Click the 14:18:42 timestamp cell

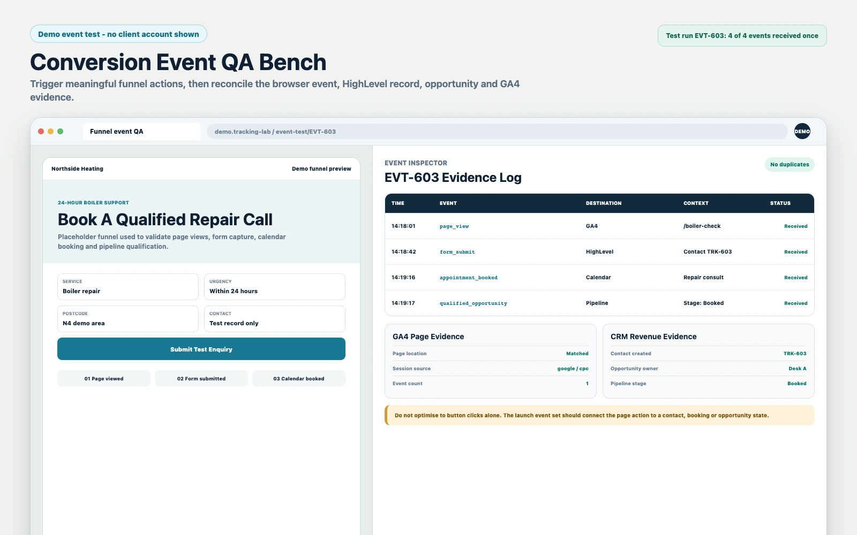coord(404,251)
